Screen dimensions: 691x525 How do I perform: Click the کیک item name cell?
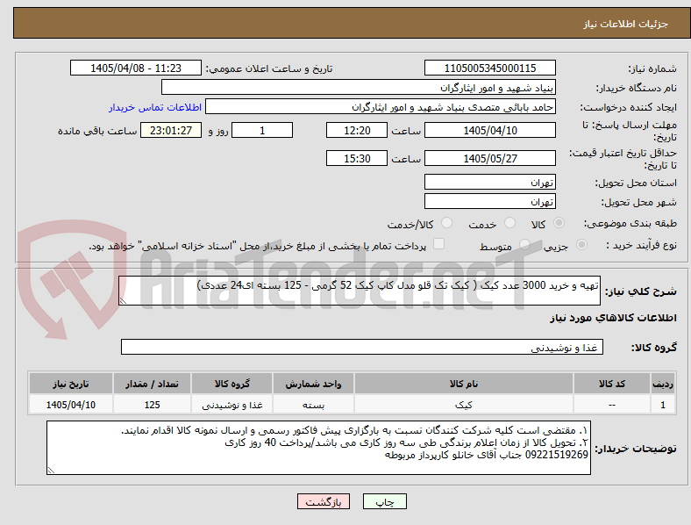464,405
